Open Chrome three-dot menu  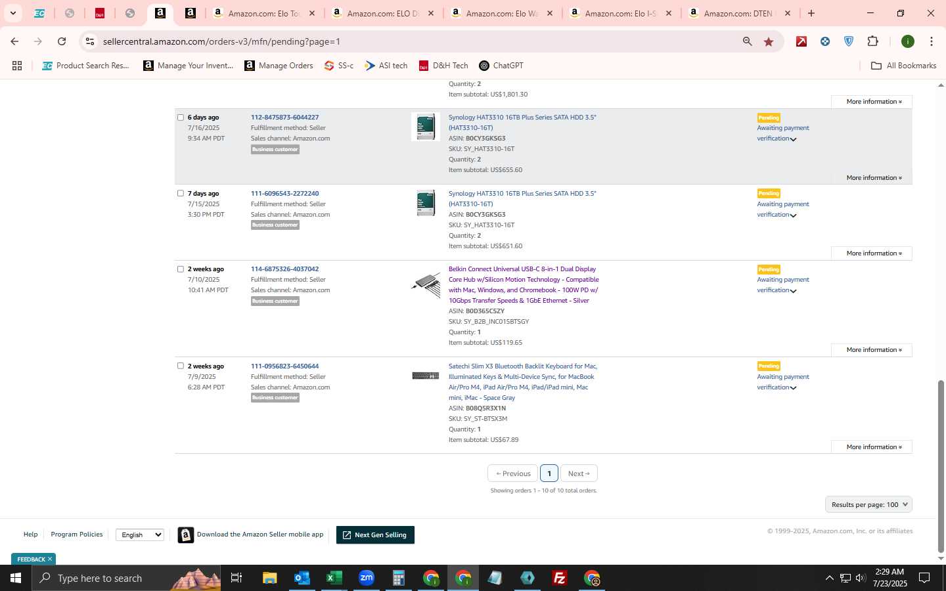[x=932, y=41]
